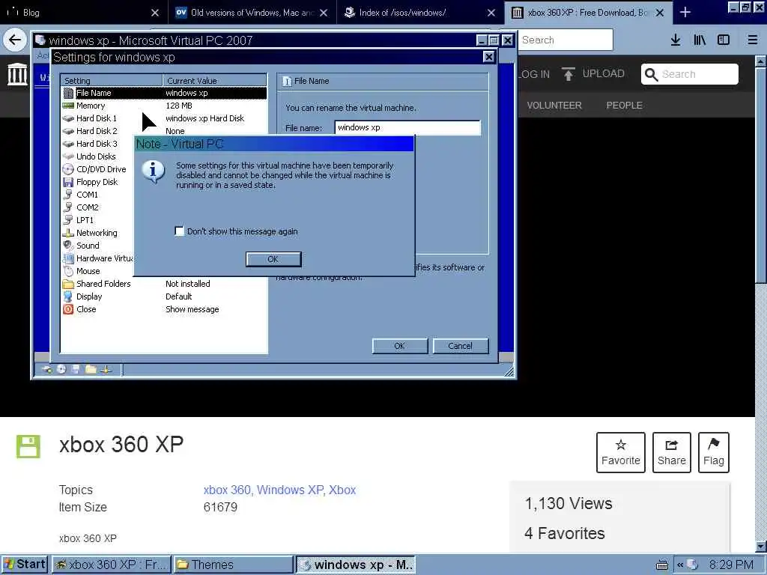
Task: Open the PEOPLE menu item
Action: point(624,105)
